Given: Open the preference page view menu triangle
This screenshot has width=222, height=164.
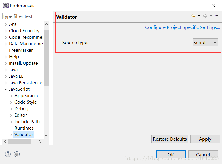Looking at the screenshot, I should pos(217,16).
